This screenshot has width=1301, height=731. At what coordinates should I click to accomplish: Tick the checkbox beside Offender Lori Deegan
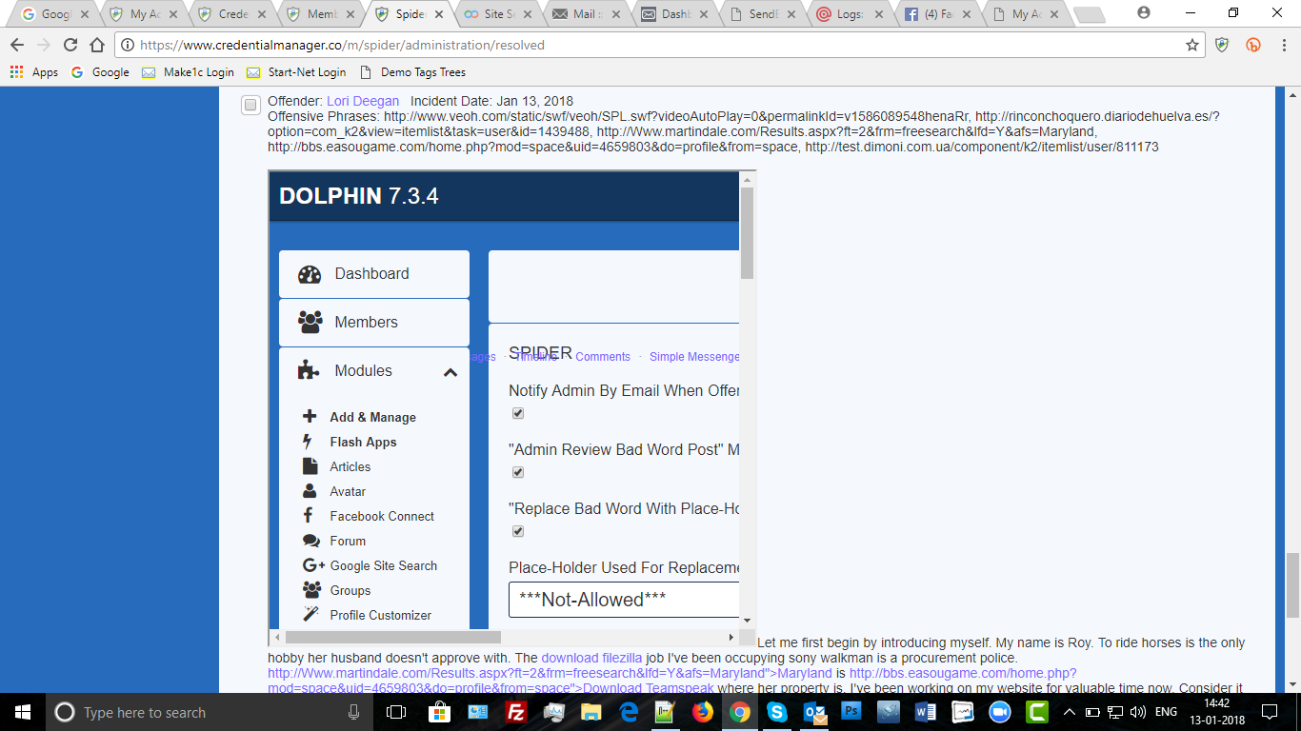click(x=250, y=105)
